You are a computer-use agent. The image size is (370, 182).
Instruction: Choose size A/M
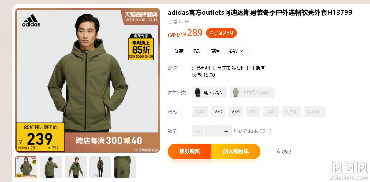[236, 112]
